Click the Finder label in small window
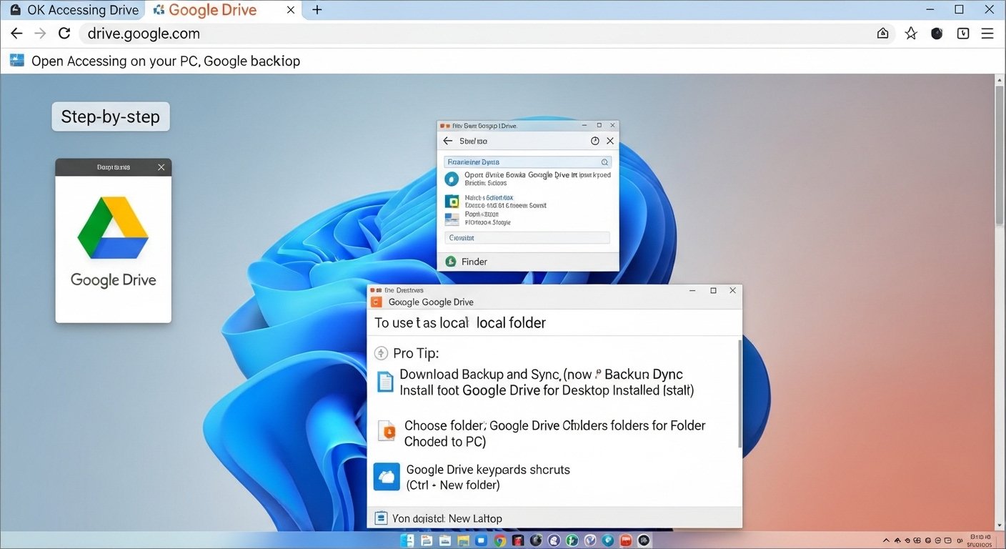This screenshot has width=1006, height=549. 474,262
